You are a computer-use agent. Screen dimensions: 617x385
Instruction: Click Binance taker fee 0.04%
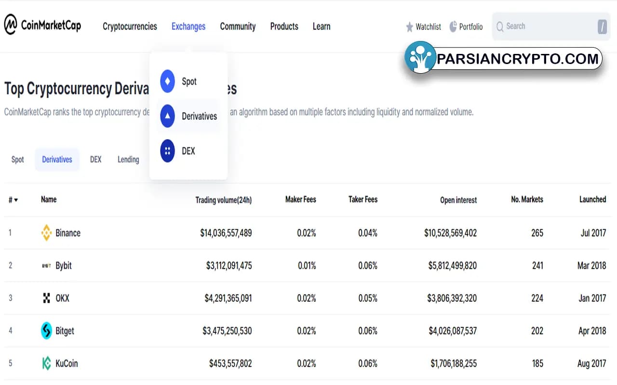368,233
